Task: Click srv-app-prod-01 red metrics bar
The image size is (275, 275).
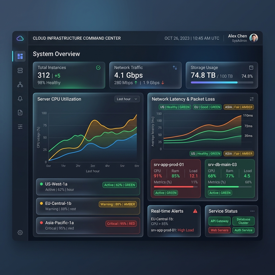Action: pyautogui.click(x=176, y=187)
